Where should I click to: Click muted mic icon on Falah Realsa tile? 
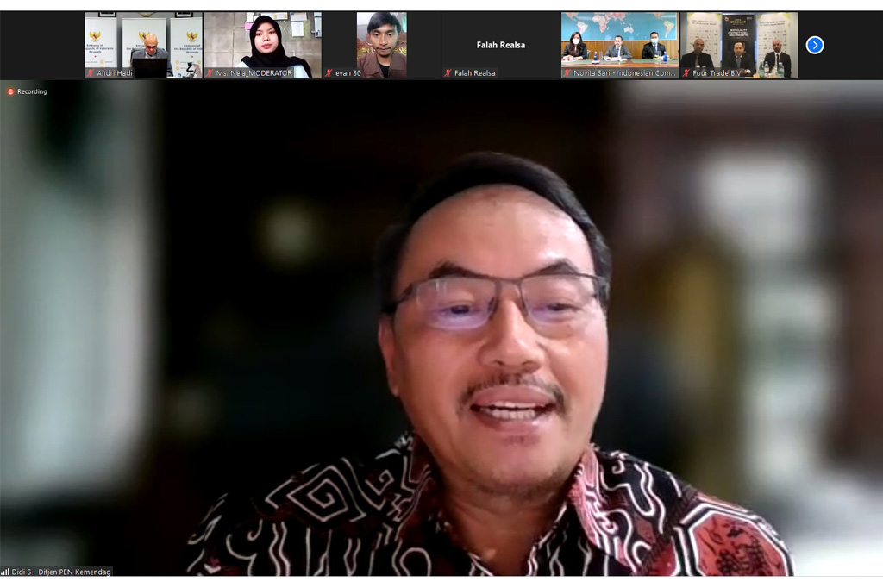[448, 73]
